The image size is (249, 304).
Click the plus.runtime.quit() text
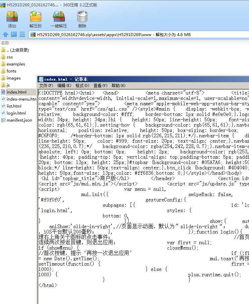click(x=215, y=275)
